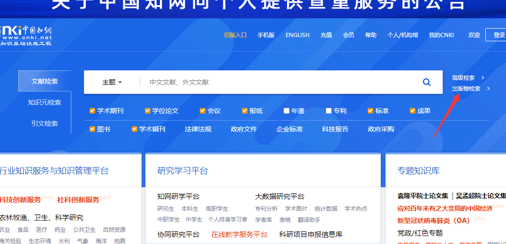Open the CNKI logo homepage
This screenshot has width=506, height=244.
25,35
